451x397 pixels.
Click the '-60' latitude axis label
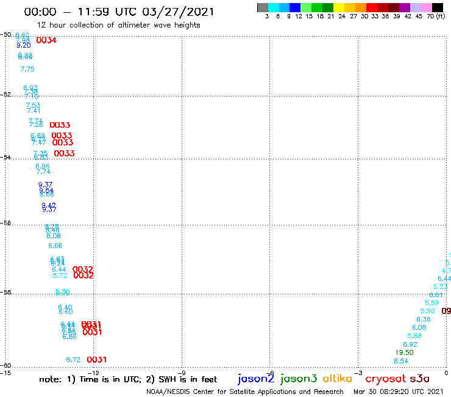click(x=5, y=366)
